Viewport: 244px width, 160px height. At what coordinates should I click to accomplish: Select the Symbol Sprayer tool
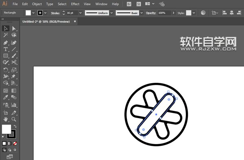[6, 105]
